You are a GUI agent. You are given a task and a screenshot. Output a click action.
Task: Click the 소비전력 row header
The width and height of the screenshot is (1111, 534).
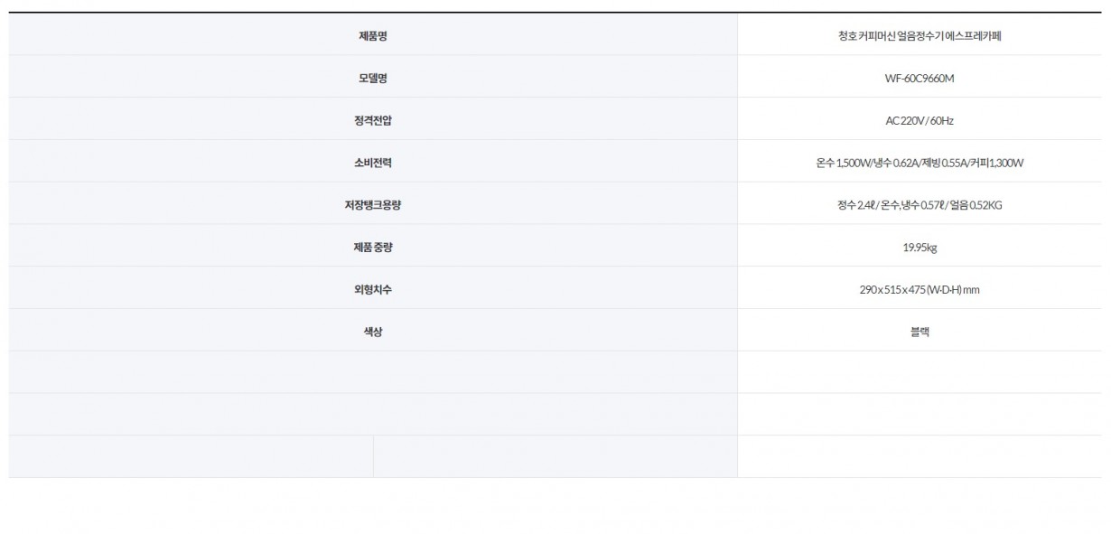point(373,164)
